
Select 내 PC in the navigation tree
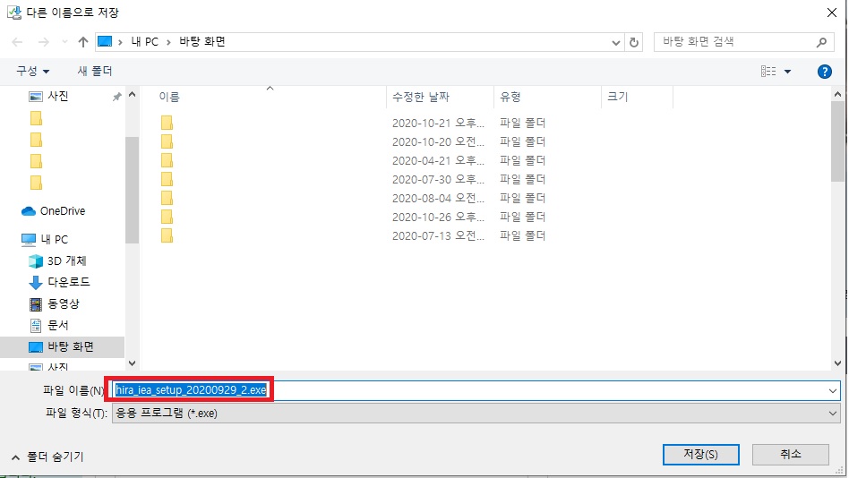point(54,239)
